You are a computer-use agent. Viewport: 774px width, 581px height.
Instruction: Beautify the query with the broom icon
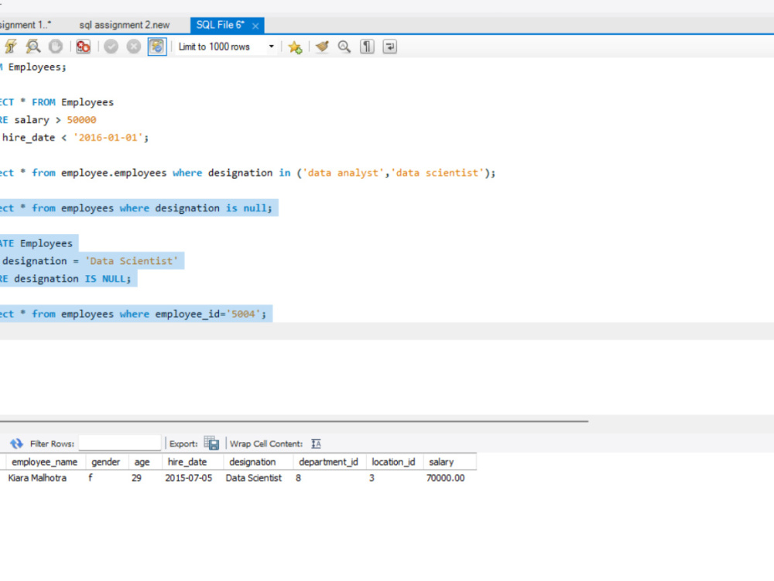[x=322, y=46]
